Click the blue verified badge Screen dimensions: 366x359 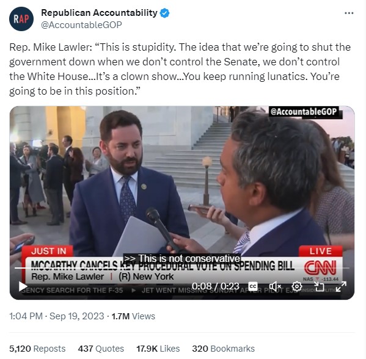click(164, 13)
